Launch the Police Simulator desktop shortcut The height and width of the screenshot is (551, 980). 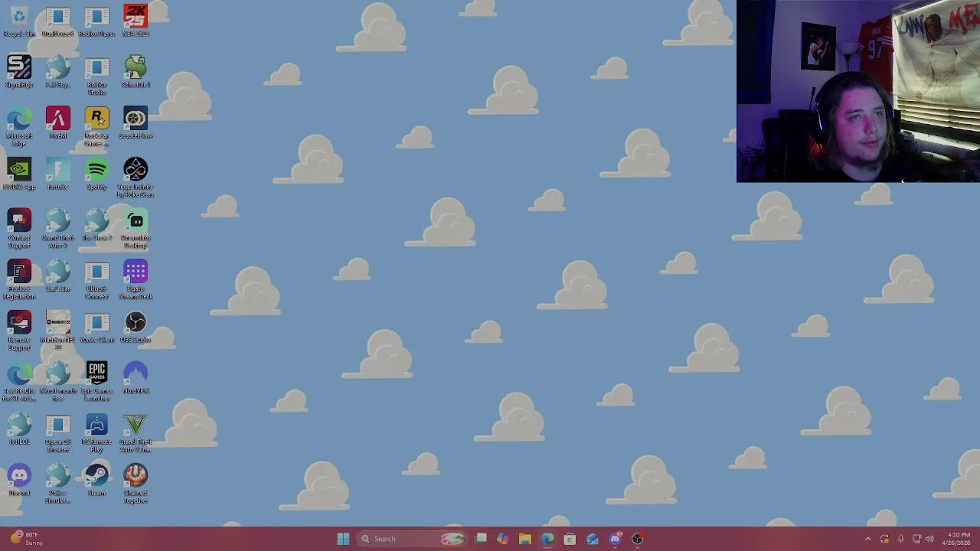58,484
